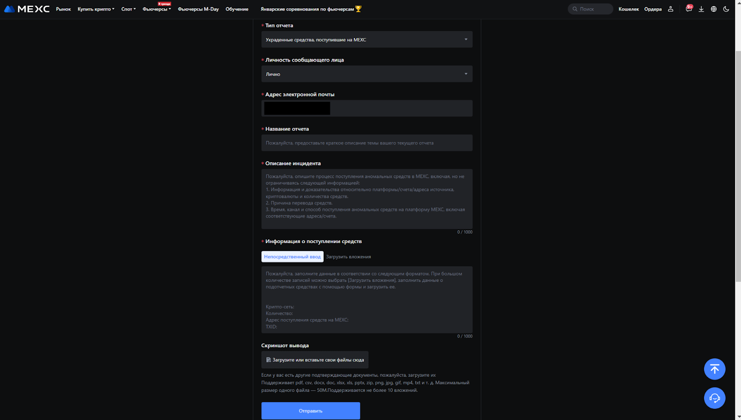This screenshot has width=741, height=420.
Task: Open customer support headset icon
Action: 715,398
